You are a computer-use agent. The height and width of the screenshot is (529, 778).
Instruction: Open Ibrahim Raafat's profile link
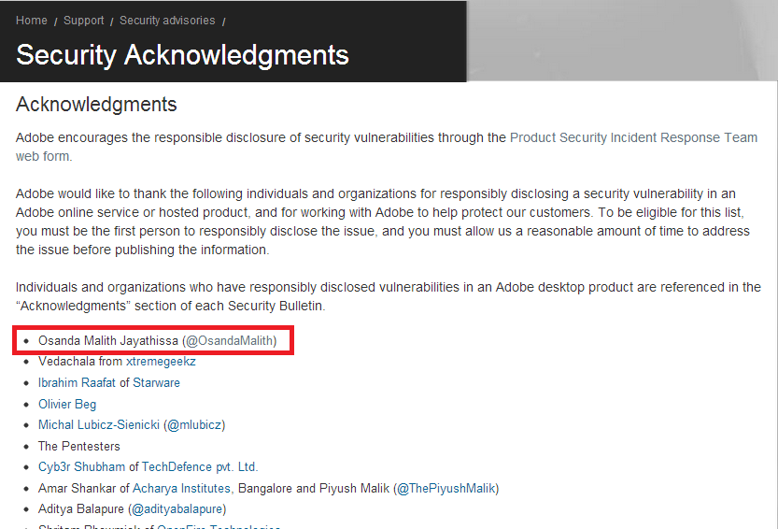pos(77,383)
